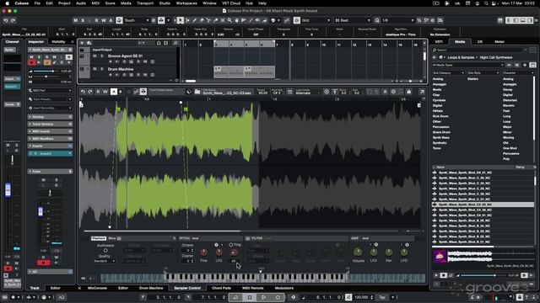Click the Play transport button
The image size is (540, 303).
click(x=263, y=297)
